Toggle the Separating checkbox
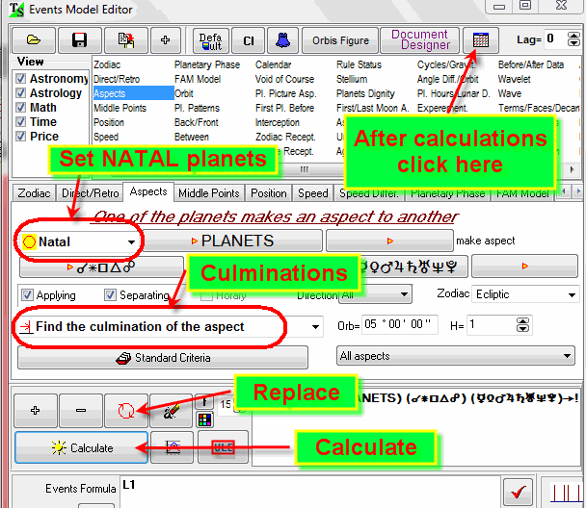 pyautogui.click(x=111, y=295)
